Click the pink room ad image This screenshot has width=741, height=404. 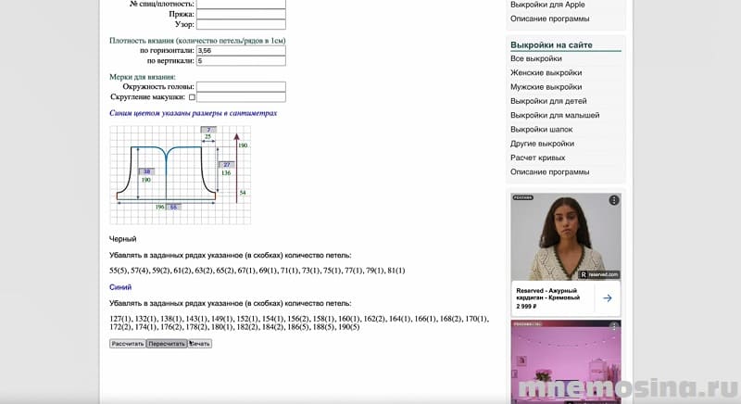(x=566, y=362)
